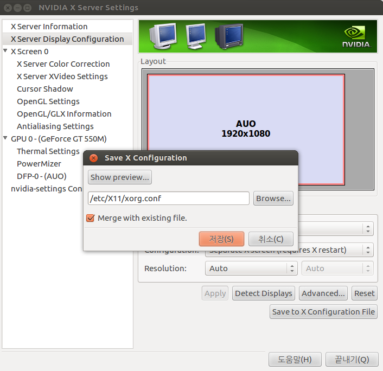The width and height of the screenshot is (383, 371).
Task: Click the Show preview... button
Action: [x=120, y=177]
